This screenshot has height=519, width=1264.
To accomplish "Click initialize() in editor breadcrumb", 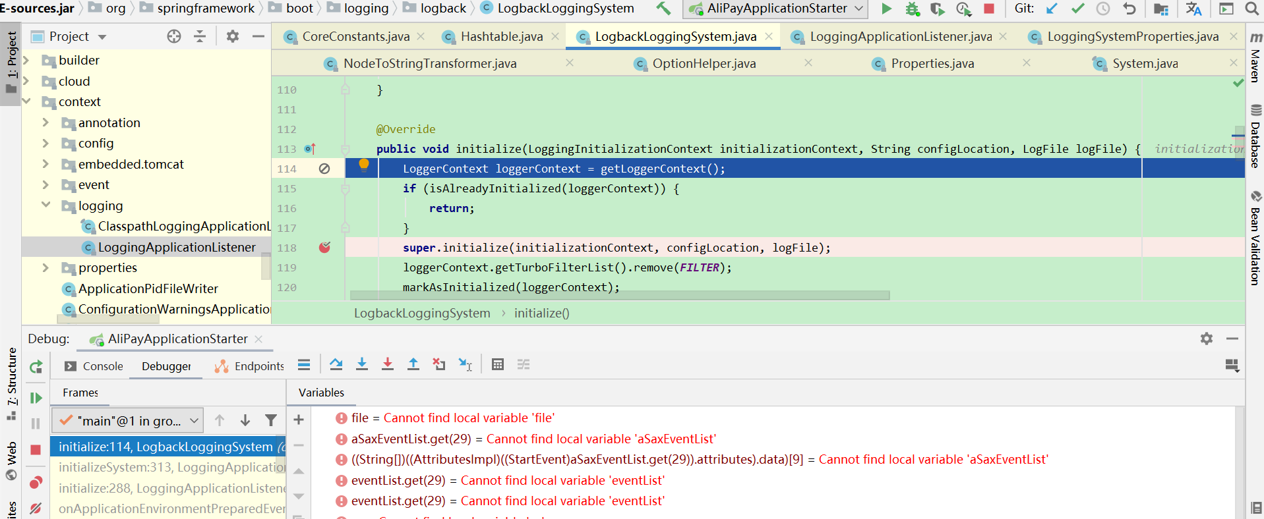I will click(541, 313).
